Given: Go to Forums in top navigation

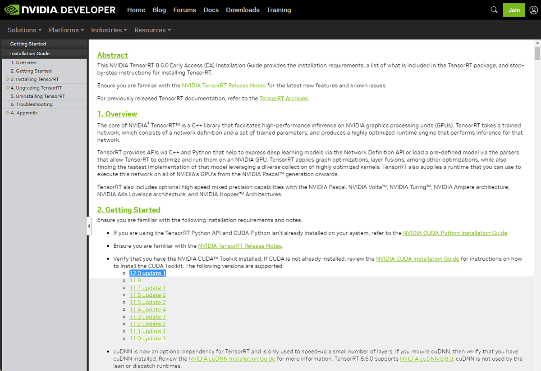Looking at the screenshot, I should coord(185,10).
